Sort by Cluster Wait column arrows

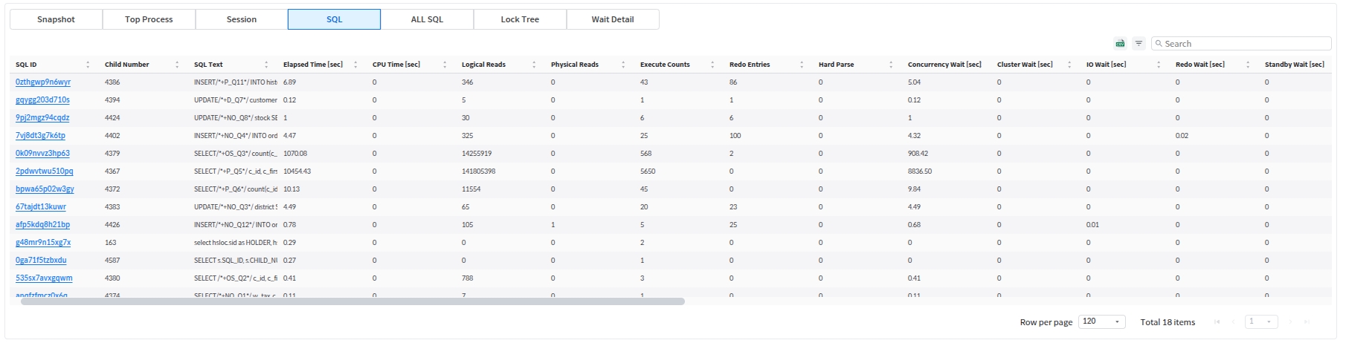coord(1069,65)
